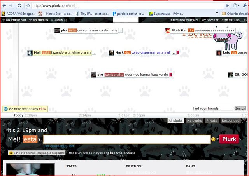Click the red Plurk submit button
Image resolution: width=249 pixels, height=176 pixels.
tap(229, 139)
